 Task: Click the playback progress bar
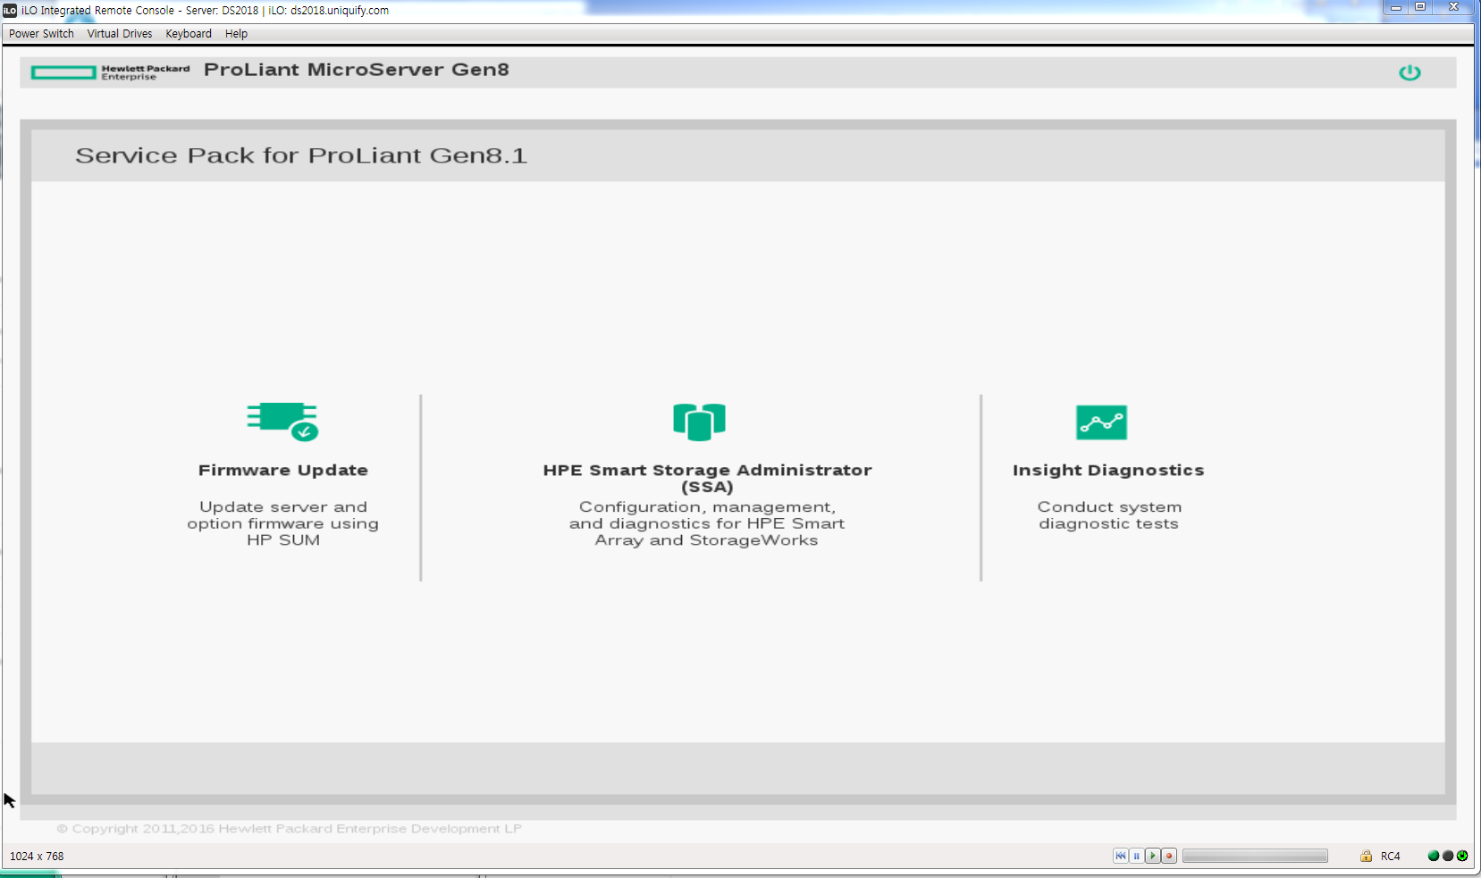tap(1255, 856)
